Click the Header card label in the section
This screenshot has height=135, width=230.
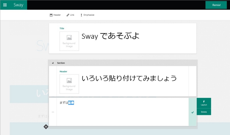[63, 71]
